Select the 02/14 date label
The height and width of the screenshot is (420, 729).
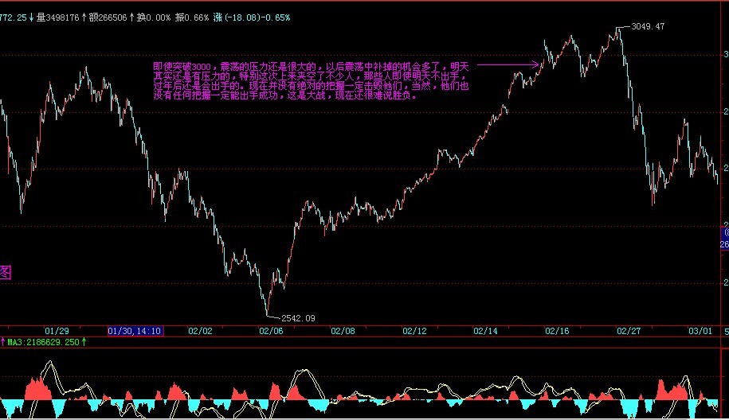(x=485, y=330)
